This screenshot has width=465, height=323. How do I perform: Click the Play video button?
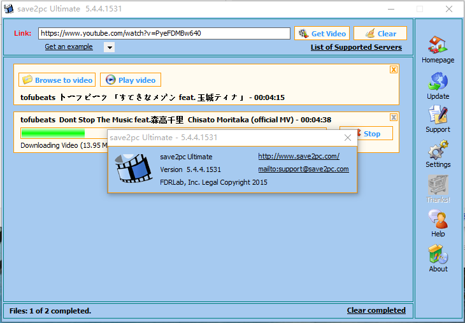(x=131, y=80)
